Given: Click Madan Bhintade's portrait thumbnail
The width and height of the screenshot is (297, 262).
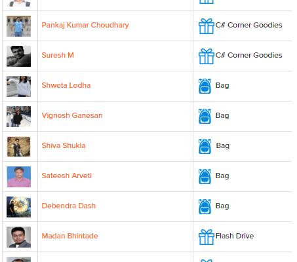Looking at the screenshot, I should pyautogui.click(x=18, y=237).
